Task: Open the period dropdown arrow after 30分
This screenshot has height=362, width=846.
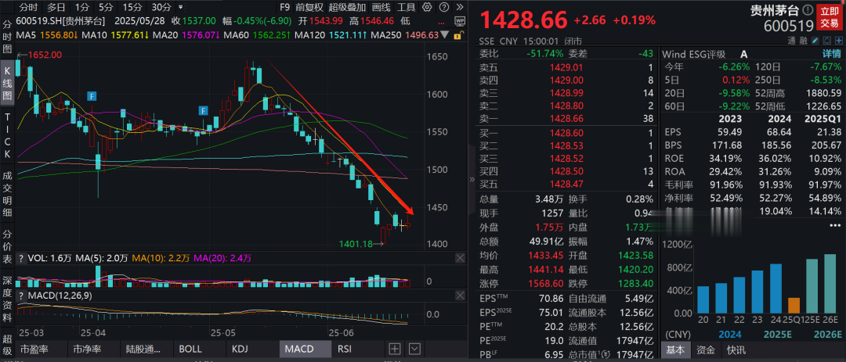Action: pyautogui.click(x=180, y=8)
